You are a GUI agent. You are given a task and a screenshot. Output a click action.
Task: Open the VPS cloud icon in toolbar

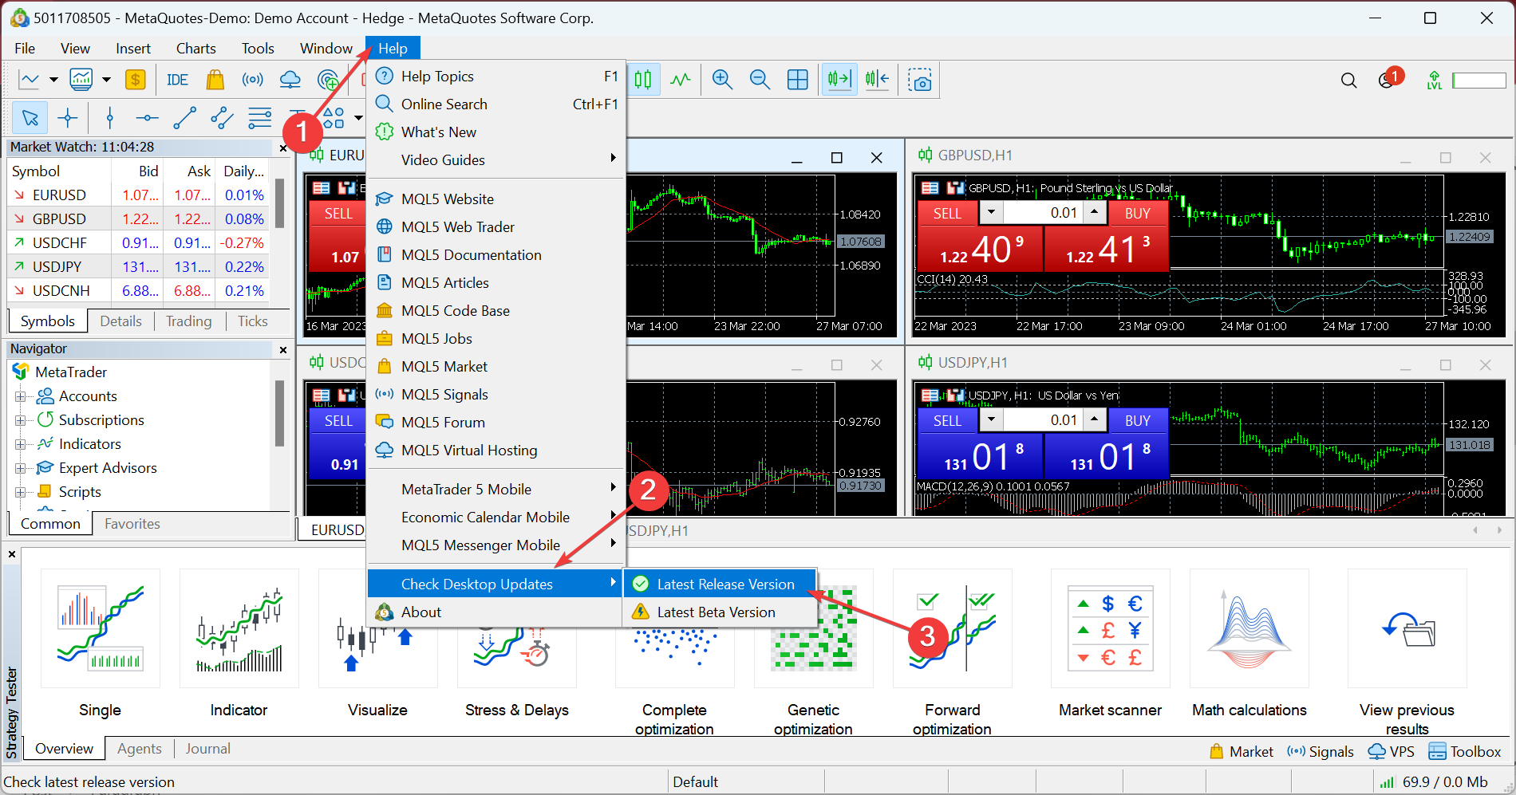coord(290,80)
